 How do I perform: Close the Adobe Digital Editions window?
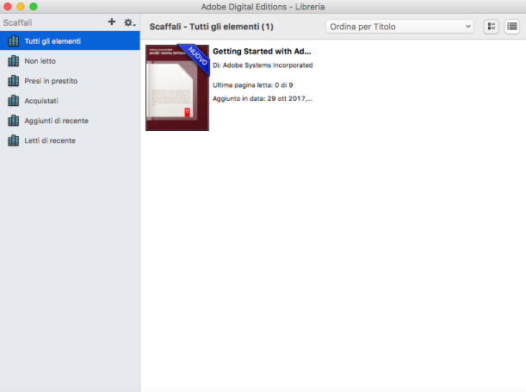tap(8, 6)
